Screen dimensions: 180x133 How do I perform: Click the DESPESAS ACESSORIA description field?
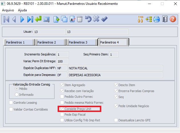tap(115, 75)
